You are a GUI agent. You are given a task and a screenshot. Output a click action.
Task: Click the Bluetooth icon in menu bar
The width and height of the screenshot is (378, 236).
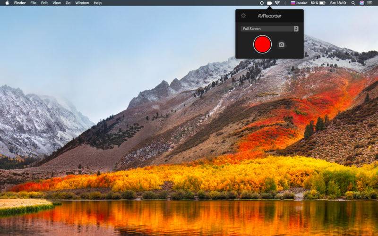coord(285,3)
